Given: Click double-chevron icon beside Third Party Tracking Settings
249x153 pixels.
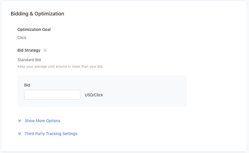Looking at the screenshot, I should 20,133.
